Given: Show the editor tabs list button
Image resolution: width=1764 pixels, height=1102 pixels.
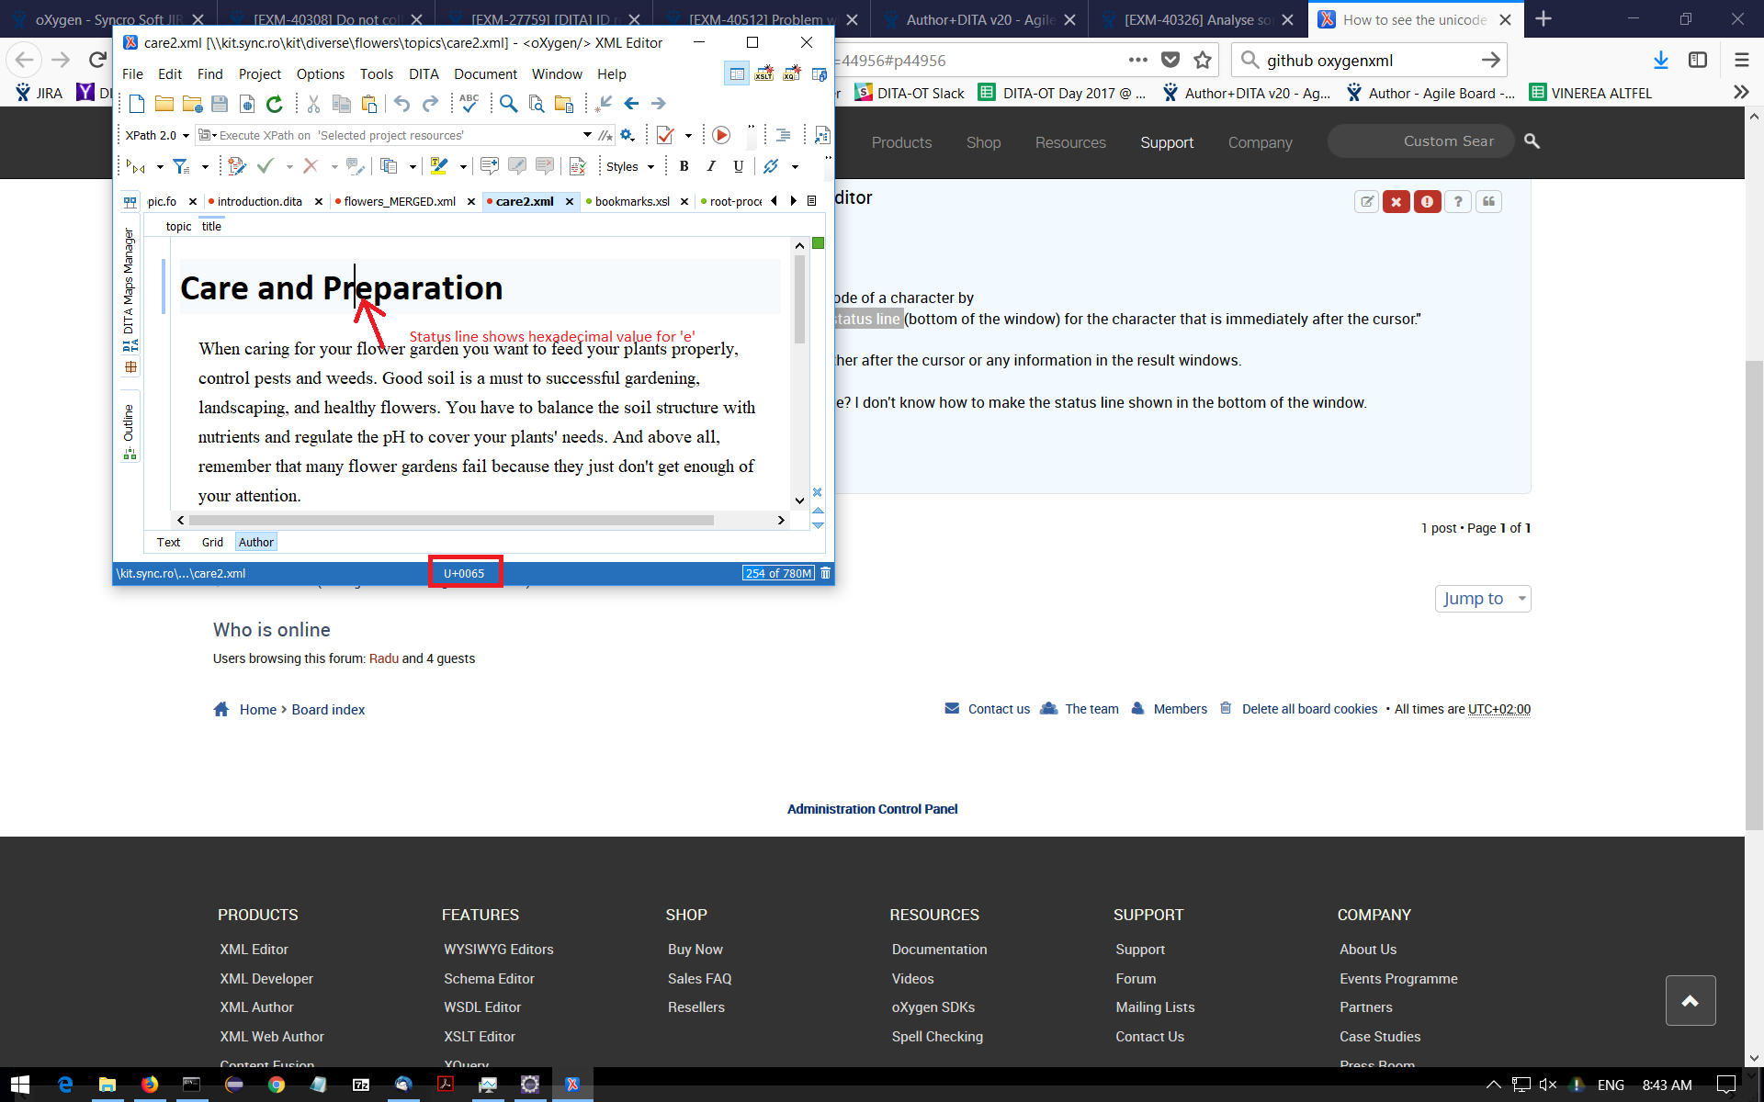Looking at the screenshot, I should point(811,201).
